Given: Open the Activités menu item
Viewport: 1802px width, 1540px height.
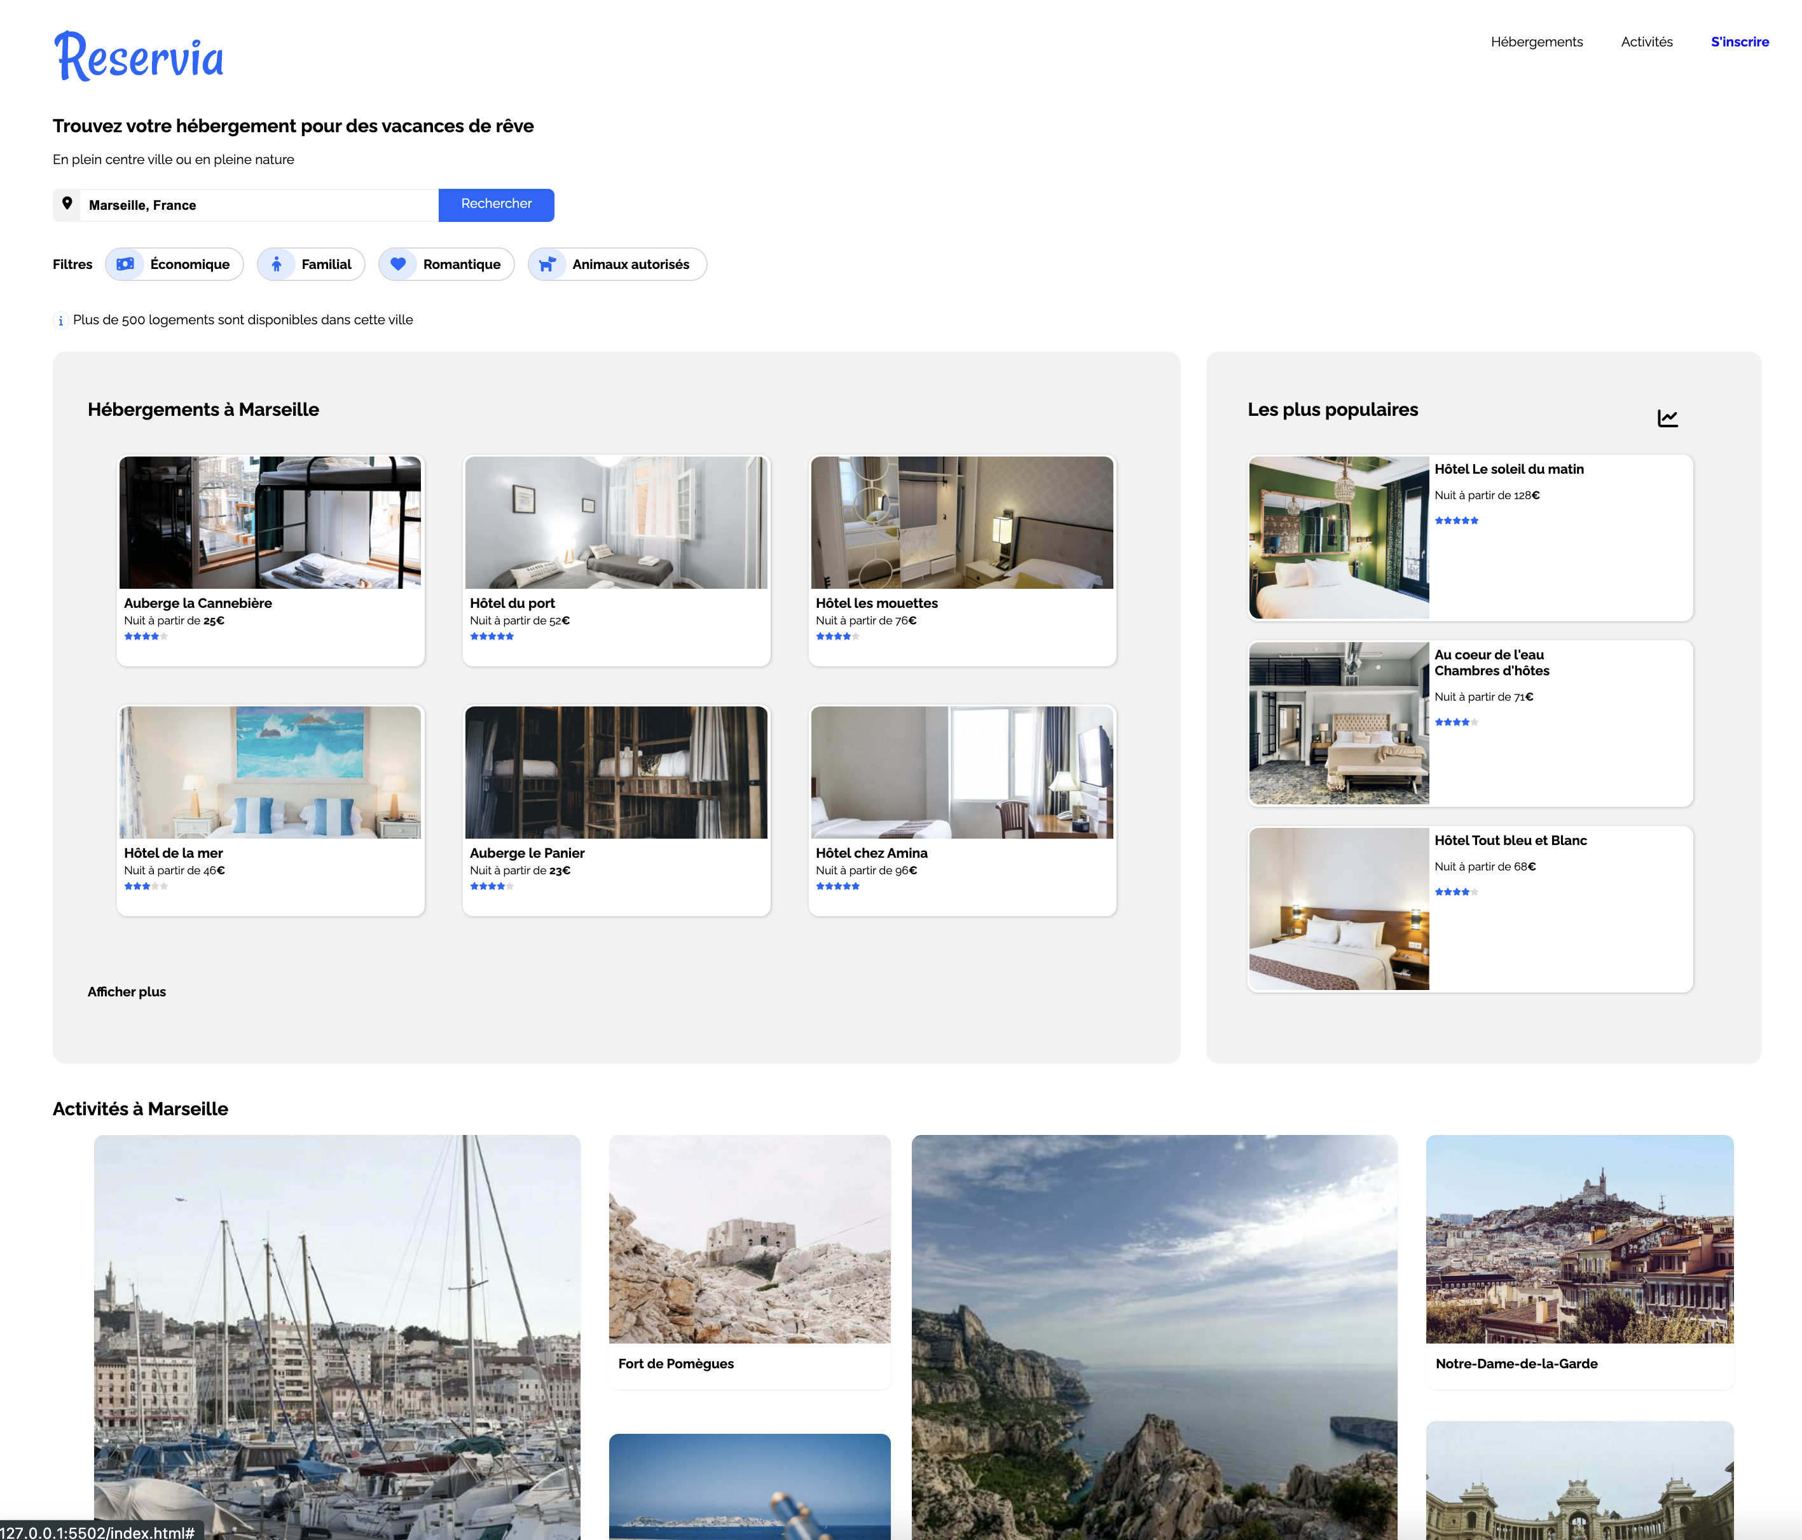Looking at the screenshot, I should [1646, 42].
